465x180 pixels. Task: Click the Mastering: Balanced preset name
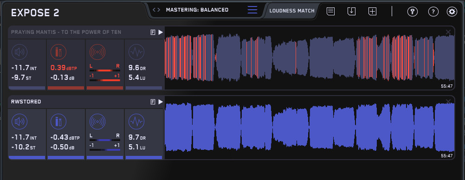197,10
